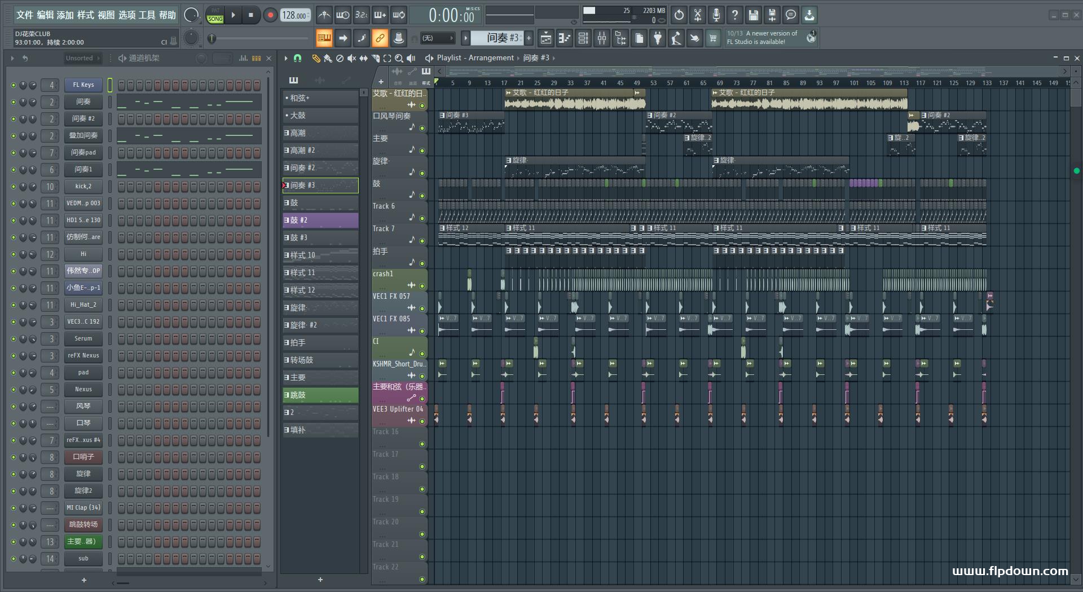
Task: Toggle the metronome icon
Action: (x=324, y=15)
